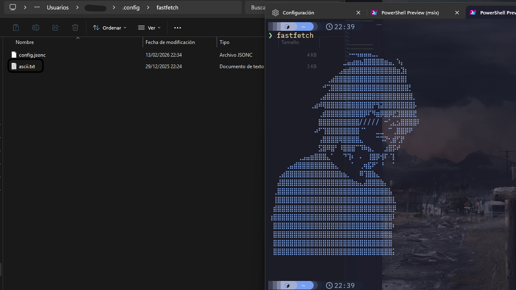Expand the chevron after .config in breadcrumb

click(x=148, y=7)
